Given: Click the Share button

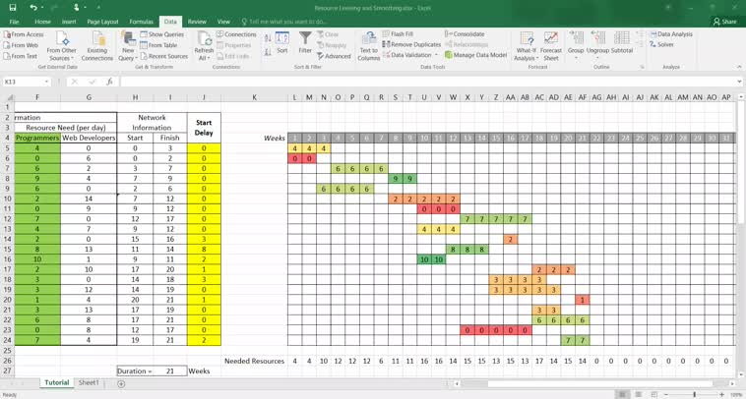Looking at the screenshot, I should [x=723, y=21].
